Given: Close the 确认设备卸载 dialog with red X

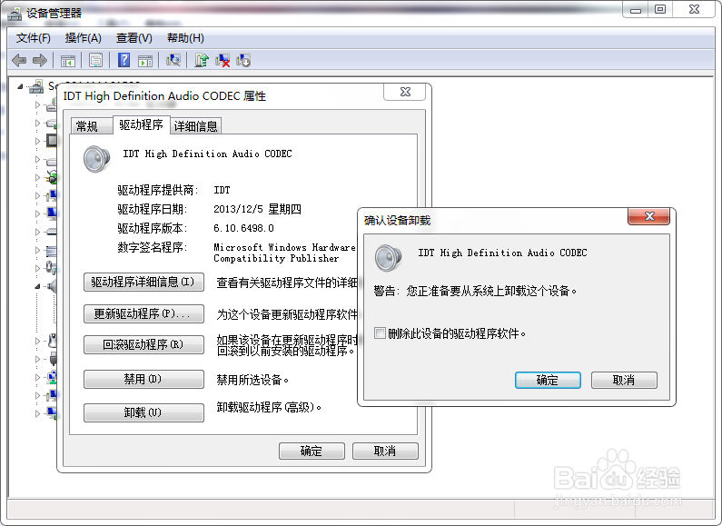Looking at the screenshot, I should [648, 216].
